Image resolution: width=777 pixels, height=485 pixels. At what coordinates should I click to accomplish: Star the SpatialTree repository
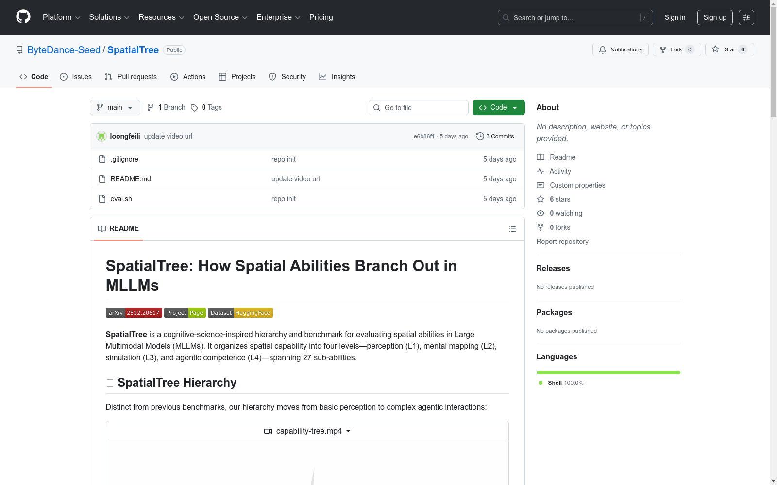(x=729, y=49)
